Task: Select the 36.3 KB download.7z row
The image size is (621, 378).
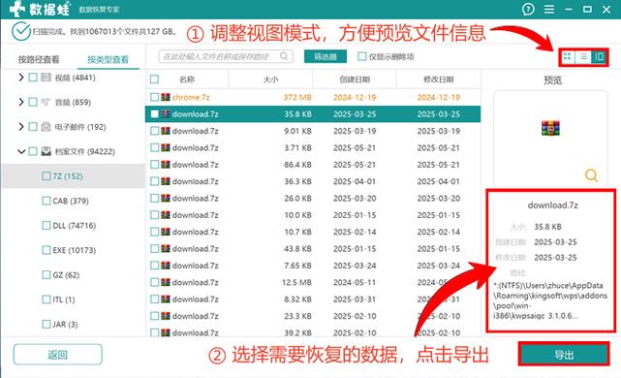Action: (313, 181)
